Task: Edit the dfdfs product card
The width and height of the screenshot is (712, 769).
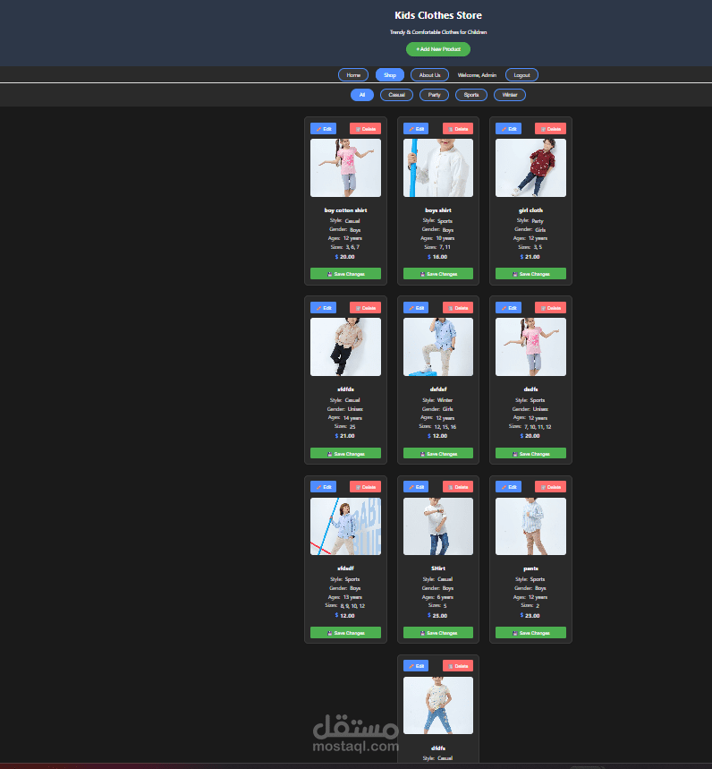Action: 416,665
